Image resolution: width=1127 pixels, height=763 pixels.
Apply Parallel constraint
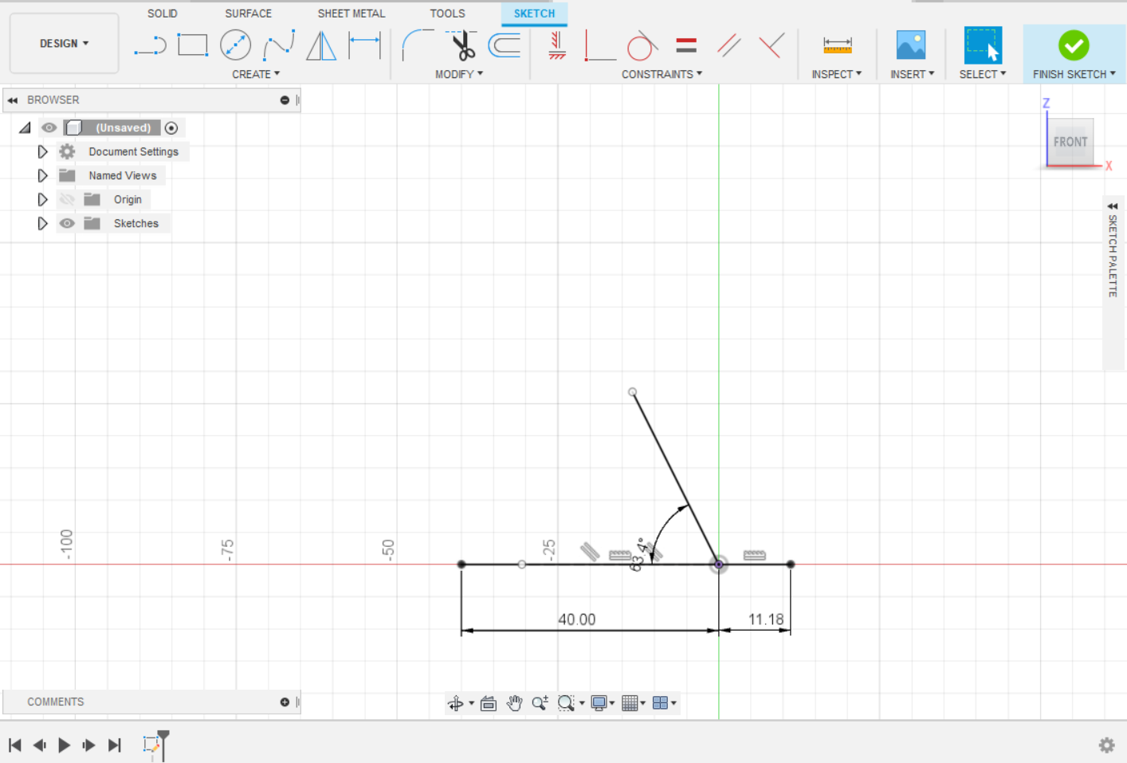728,45
